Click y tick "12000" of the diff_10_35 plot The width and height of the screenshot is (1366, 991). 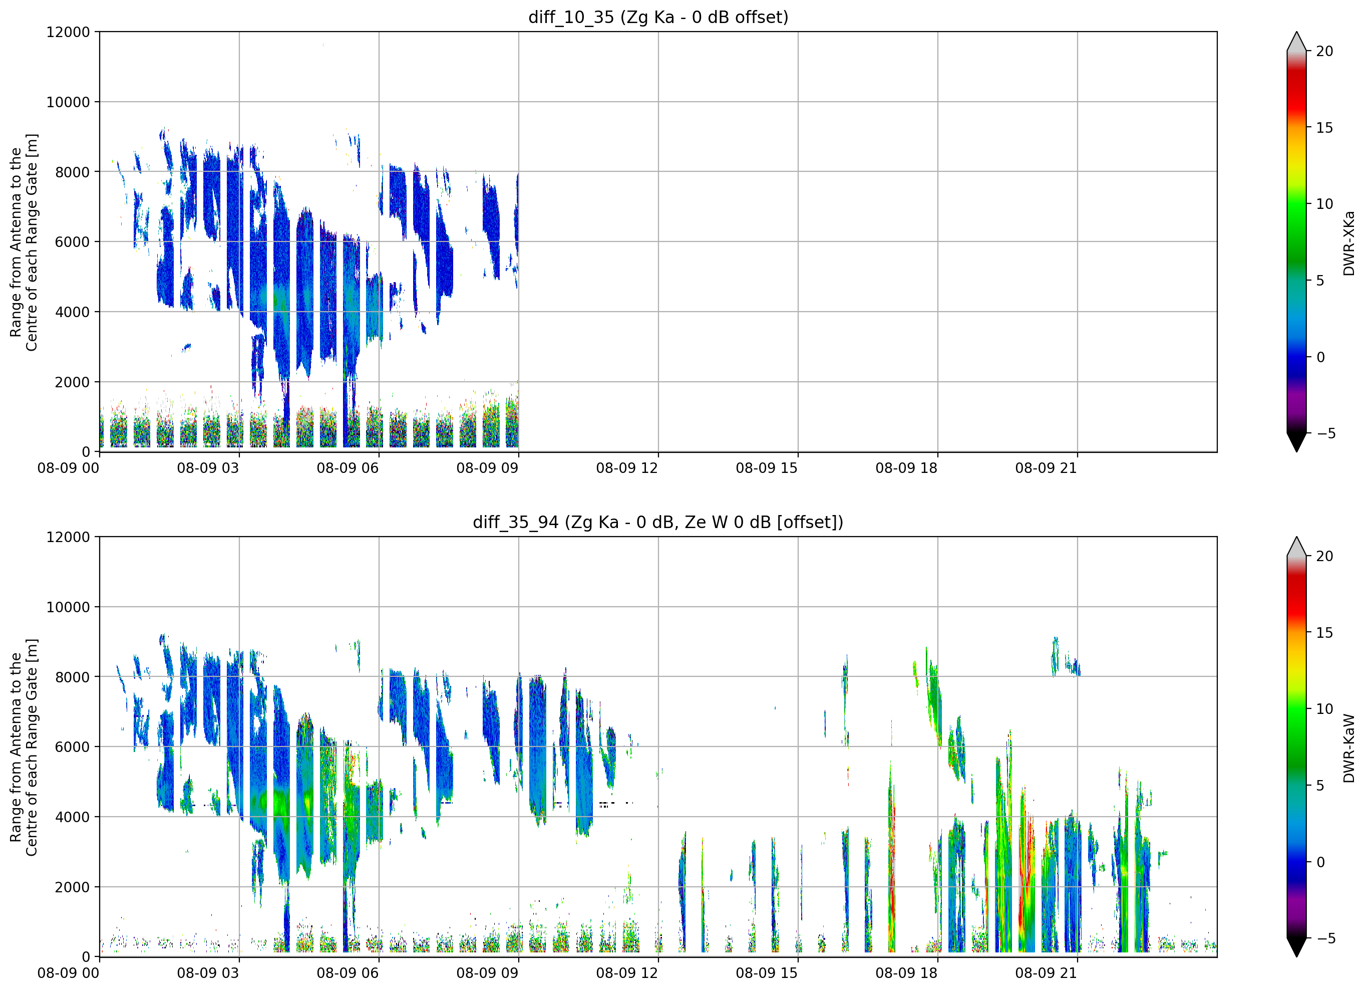pyautogui.click(x=68, y=32)
